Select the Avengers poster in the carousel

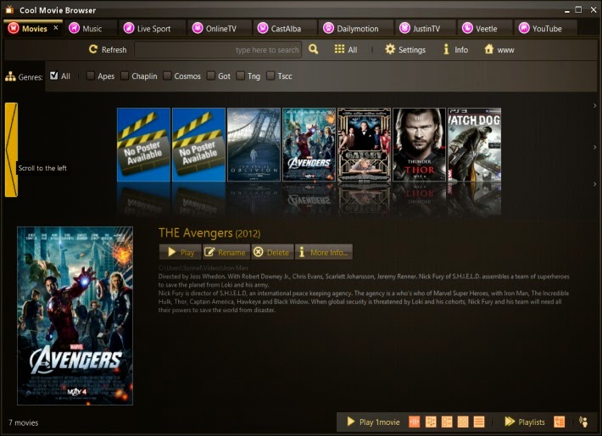309,144
